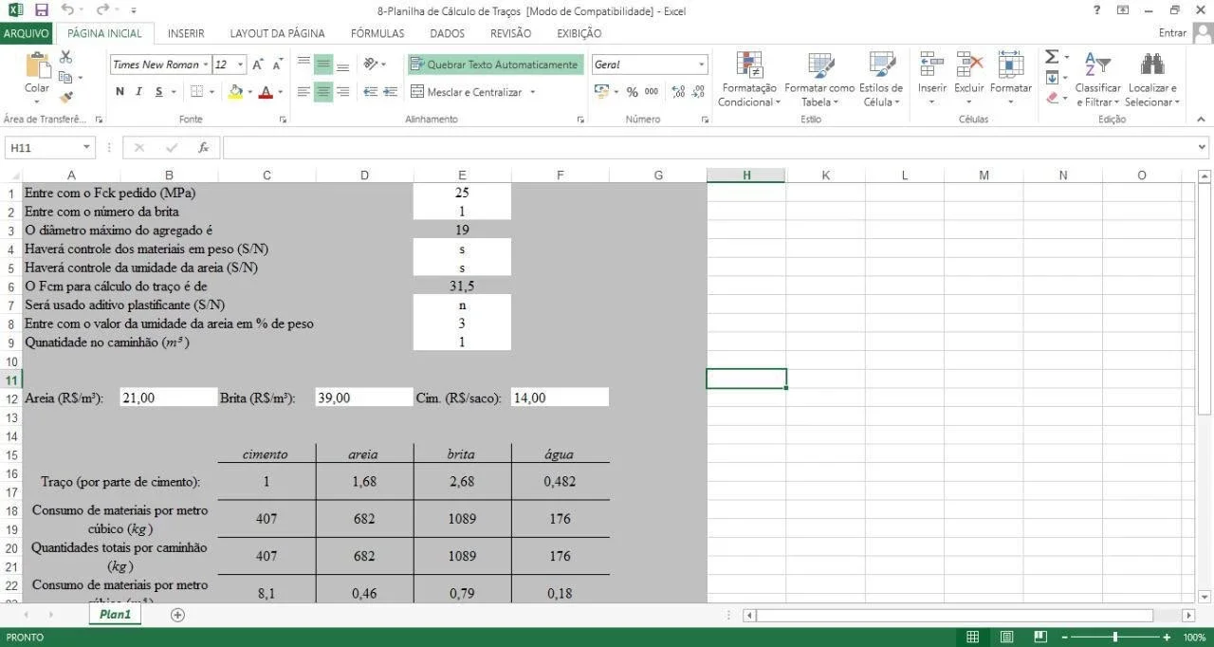Toggle align text right
The width and height of the screenshot is (1214, 647).
pos(342,92)
